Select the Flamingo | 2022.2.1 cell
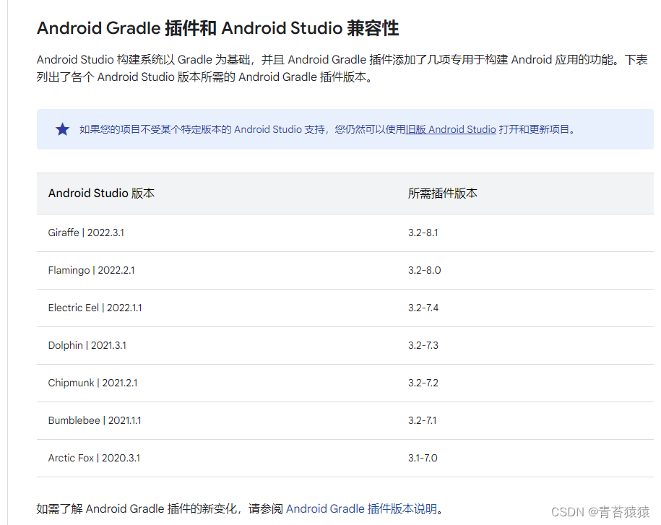Image resolution: width=661 pixels, height=525 pixels. tap(92, 270)
